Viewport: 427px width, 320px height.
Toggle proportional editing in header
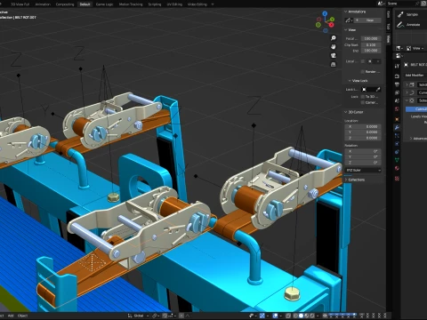pos(181,316)
